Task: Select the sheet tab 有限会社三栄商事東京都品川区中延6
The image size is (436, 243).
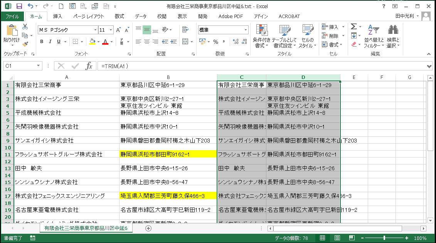Action: tap(86, 228)
